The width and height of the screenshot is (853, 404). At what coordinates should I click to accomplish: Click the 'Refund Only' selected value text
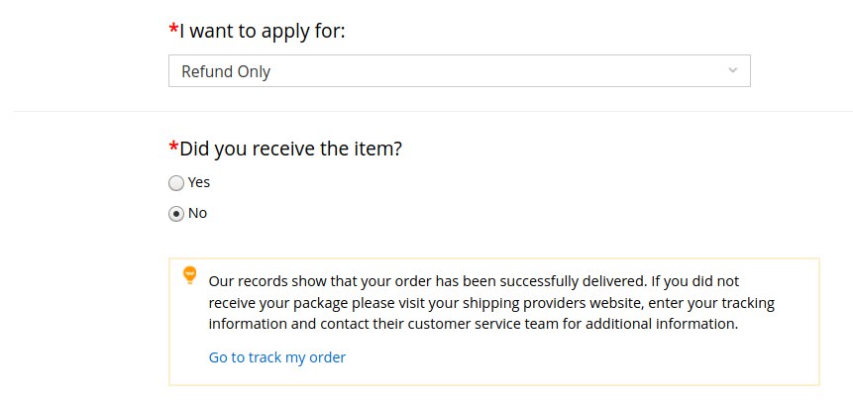tap(226, 71)
